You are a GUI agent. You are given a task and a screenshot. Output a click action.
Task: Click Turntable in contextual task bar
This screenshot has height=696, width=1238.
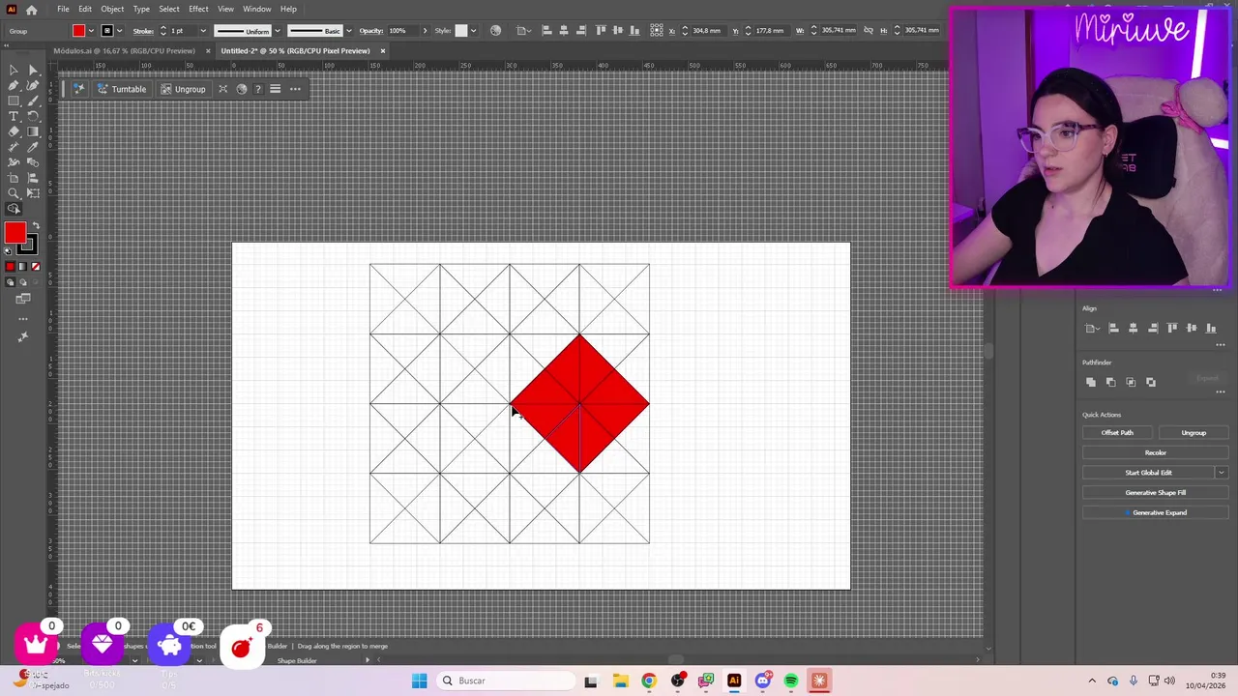point(121,89)
